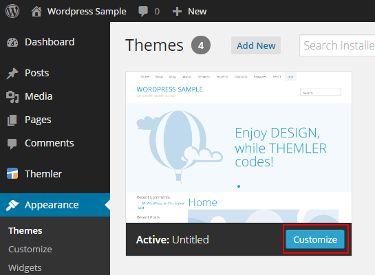Select the Appearance menu

coord(55,205)
